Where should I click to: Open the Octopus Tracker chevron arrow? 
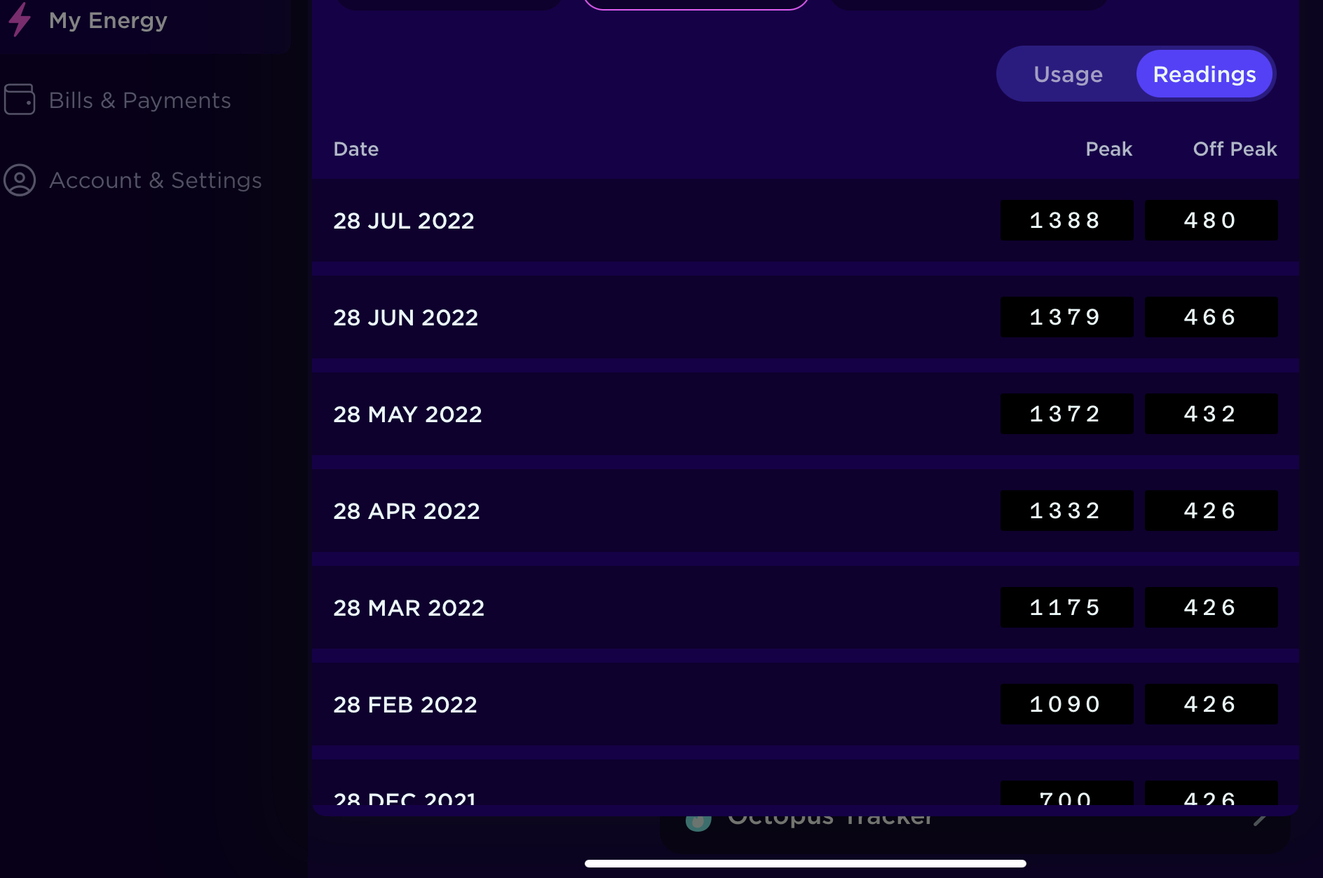click(1261, 819)
